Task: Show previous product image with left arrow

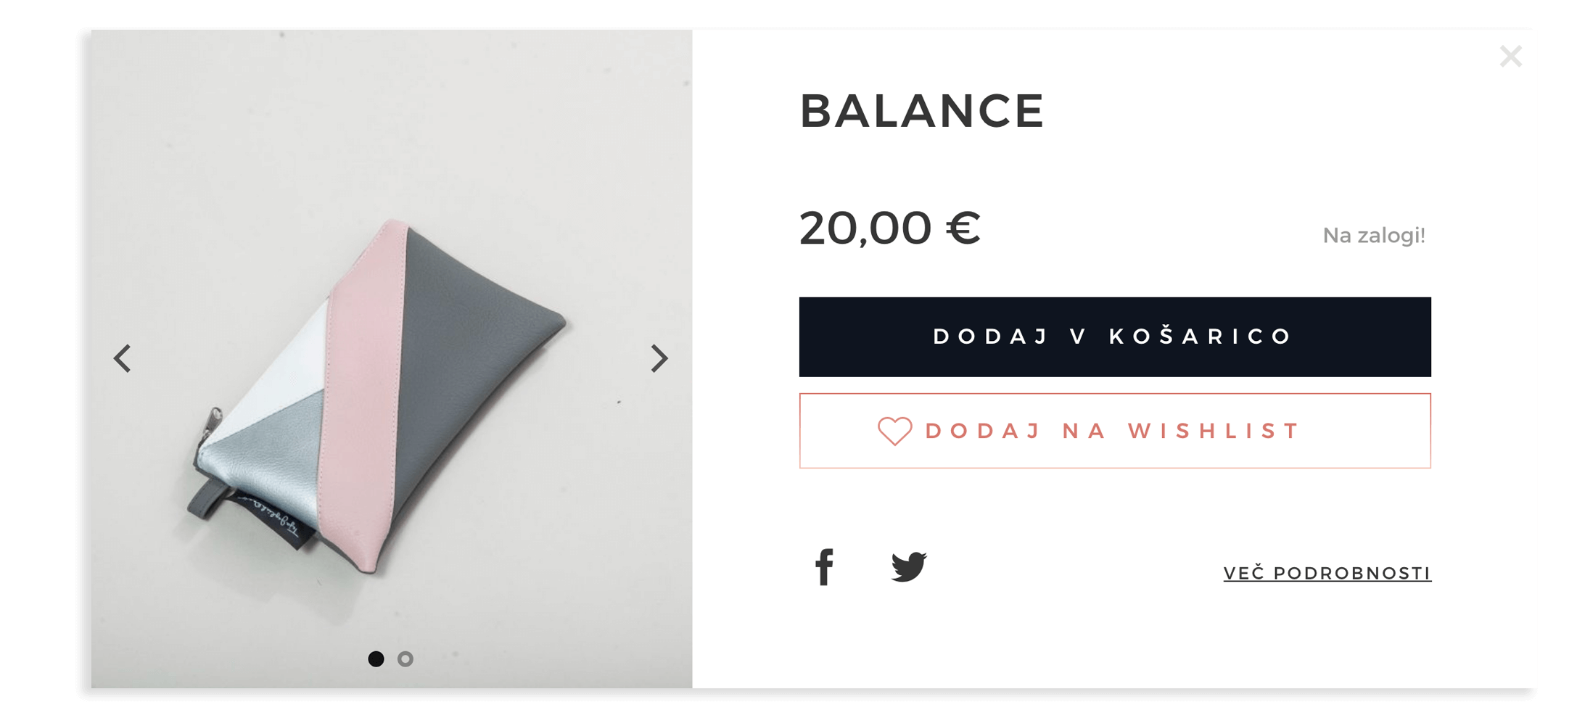Action: [x=123, y=358]
